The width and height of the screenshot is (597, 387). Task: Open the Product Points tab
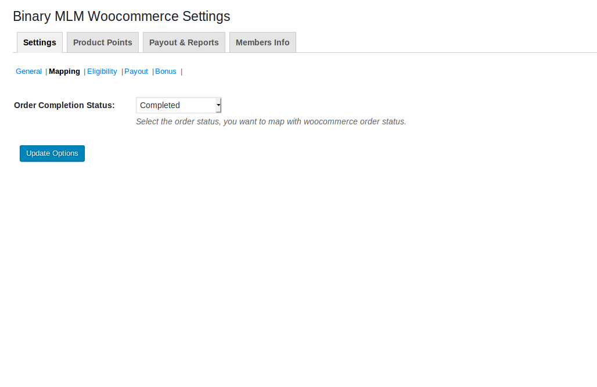tap(103, 42)
